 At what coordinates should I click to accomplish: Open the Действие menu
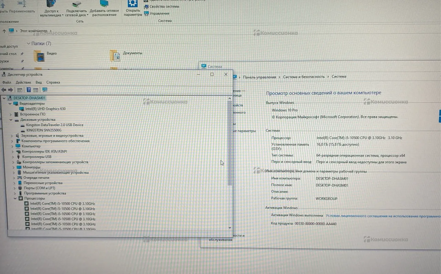click(x=23, y=82)
